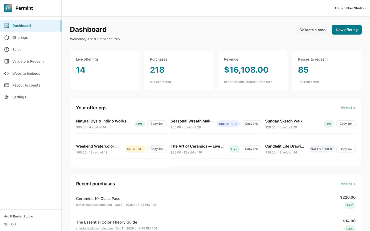This screenshot has height=231, width=370.
Task: Copy link for Candlelit Life Drawing
Action: [346, 149]
